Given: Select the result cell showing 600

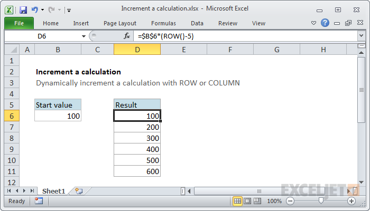Looking at the screenshot, I should click(x=137, y=171).
